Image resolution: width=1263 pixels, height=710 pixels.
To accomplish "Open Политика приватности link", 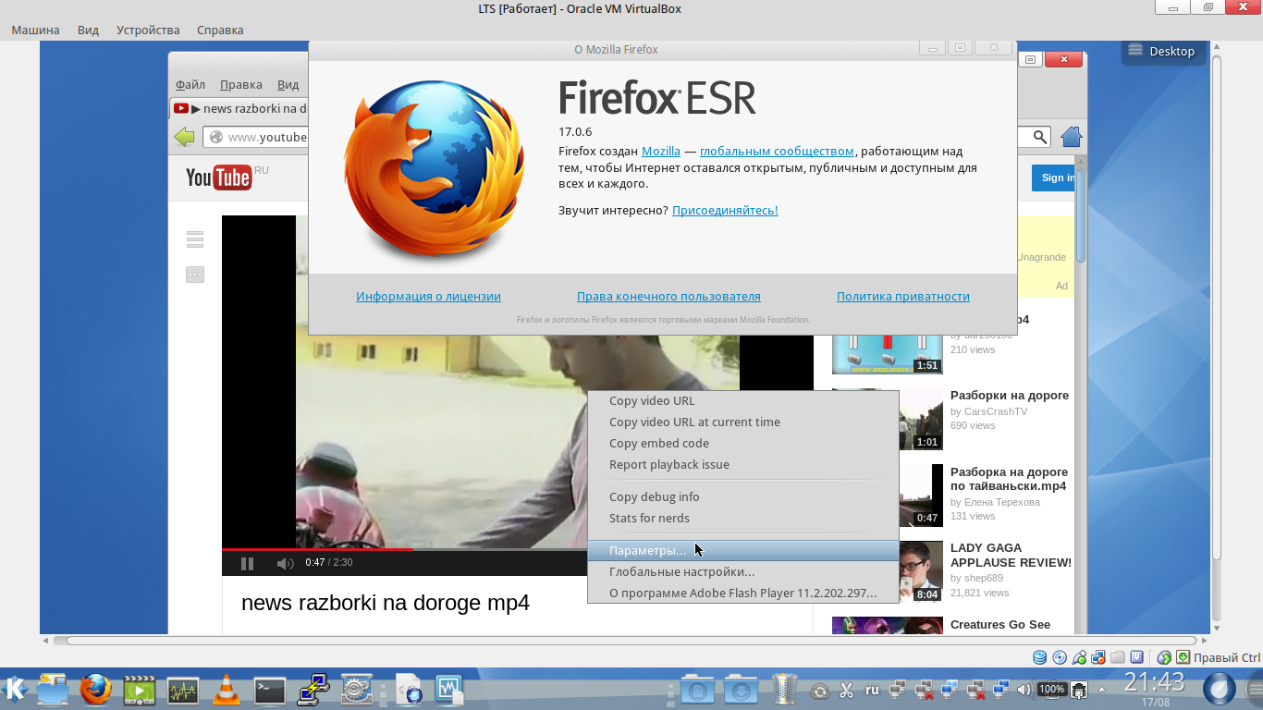I will [x=903, y=296].
